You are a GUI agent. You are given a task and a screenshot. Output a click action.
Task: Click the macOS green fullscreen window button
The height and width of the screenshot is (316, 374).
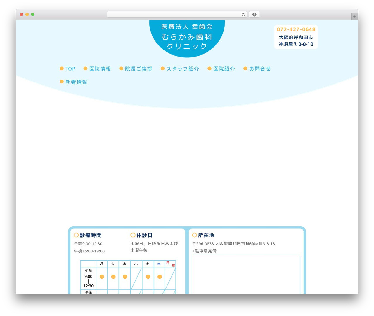tap(33, 15)
